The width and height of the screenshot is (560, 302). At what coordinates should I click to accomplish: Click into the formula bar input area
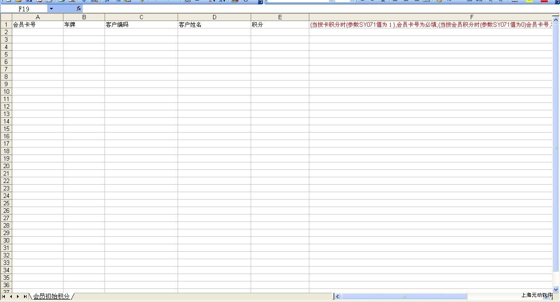pos(306,9)
